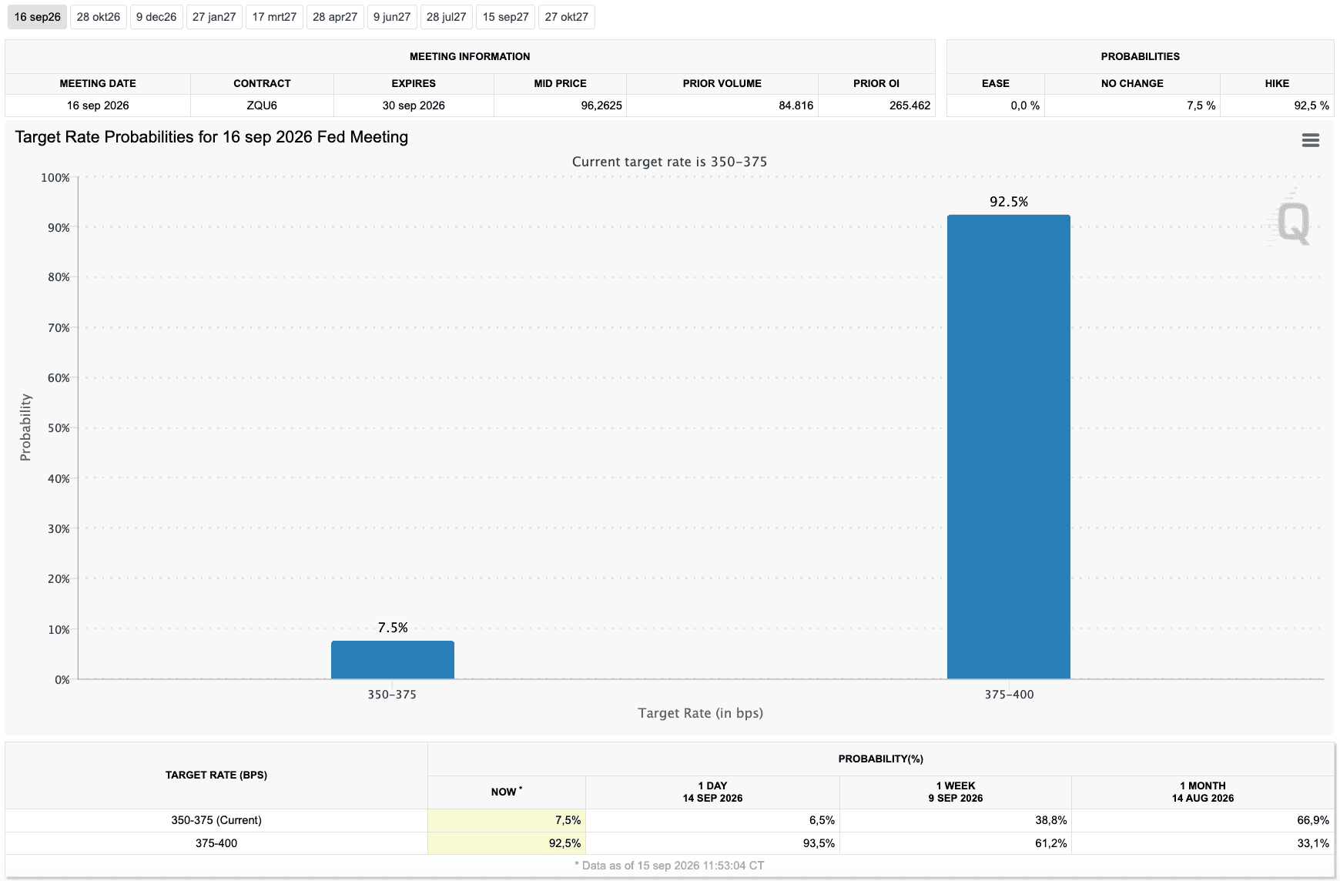Click the NO CHANGE probability column header
Screen dimensions: 1340x881
1132,83
